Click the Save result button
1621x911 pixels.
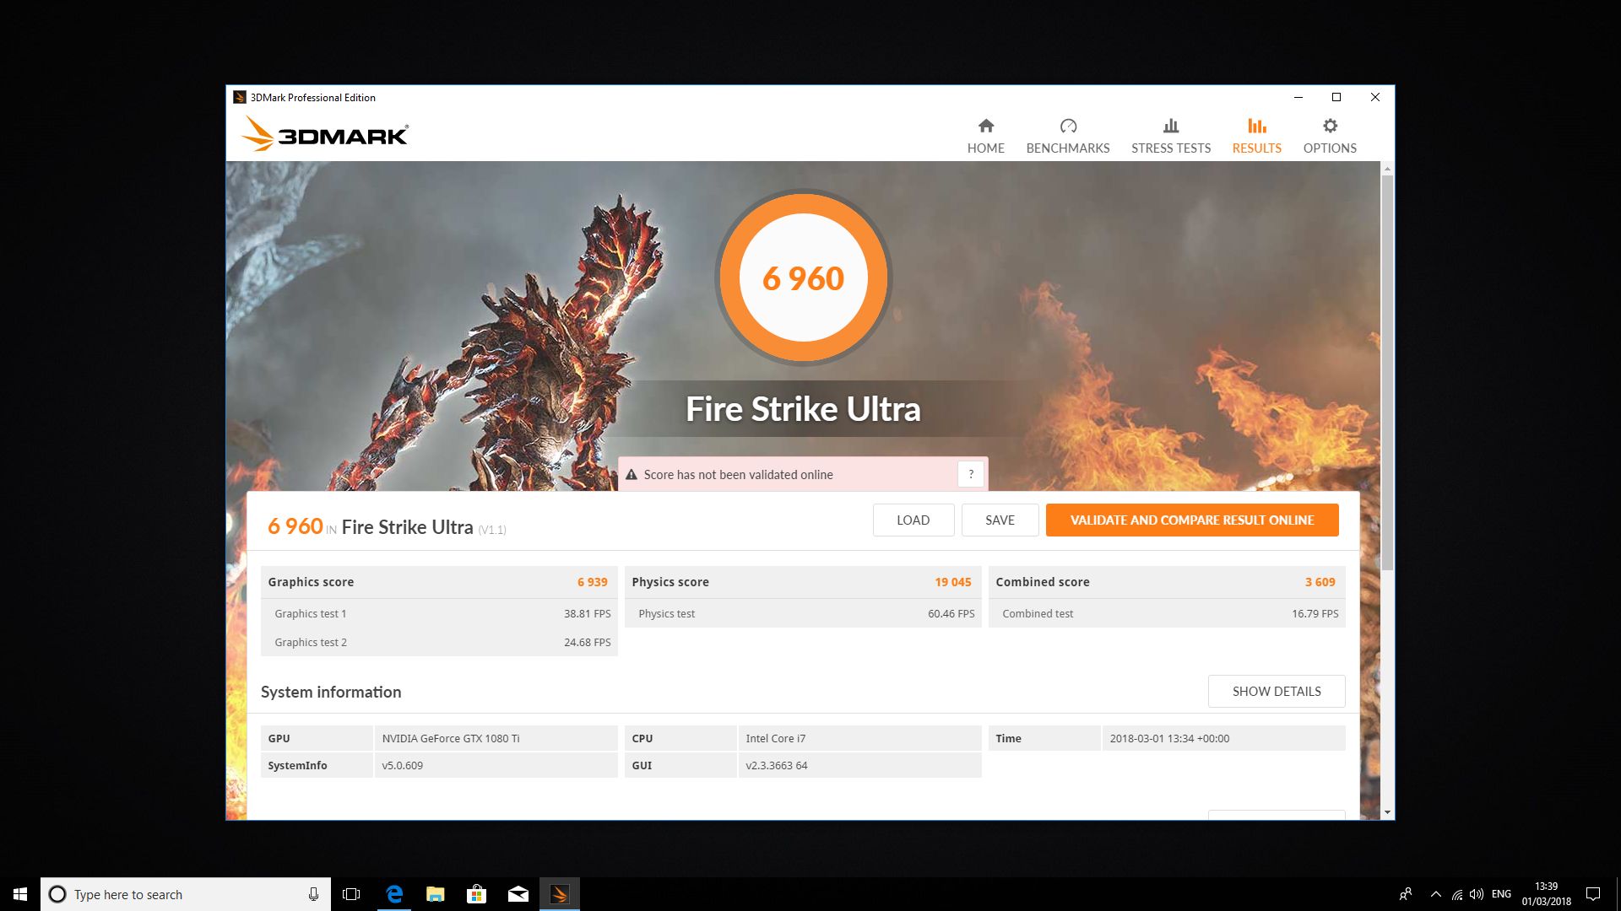[1000, 520]
